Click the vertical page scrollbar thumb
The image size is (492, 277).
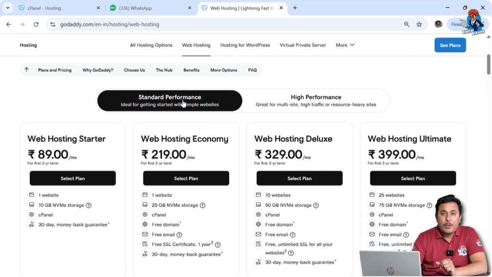(x=489, y=64)
